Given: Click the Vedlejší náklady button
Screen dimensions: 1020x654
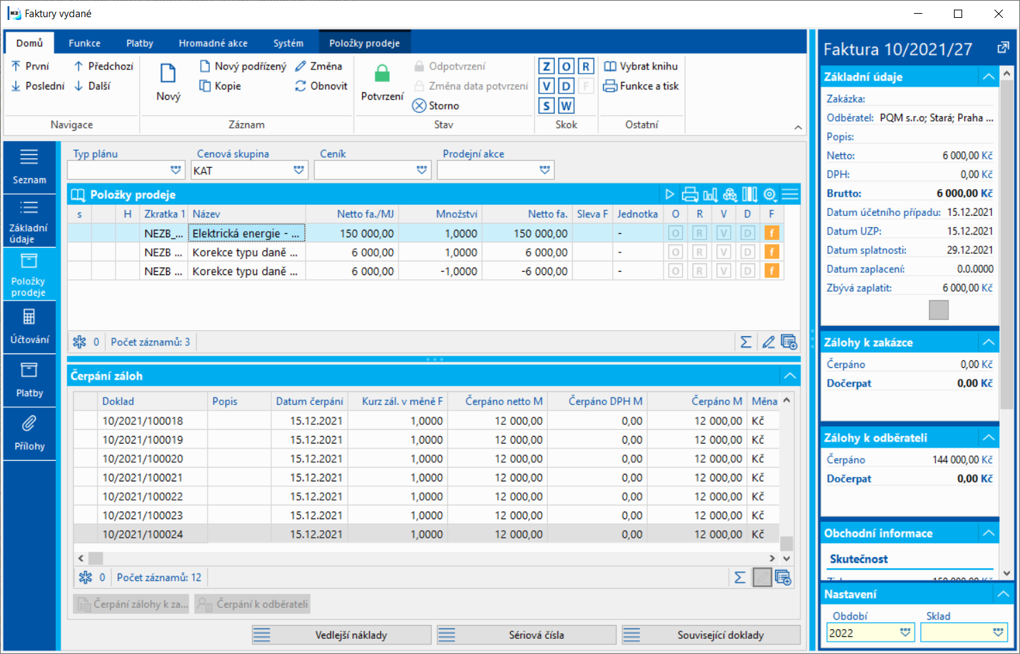Looking at the screenshot, I should (x=341, y=635).
